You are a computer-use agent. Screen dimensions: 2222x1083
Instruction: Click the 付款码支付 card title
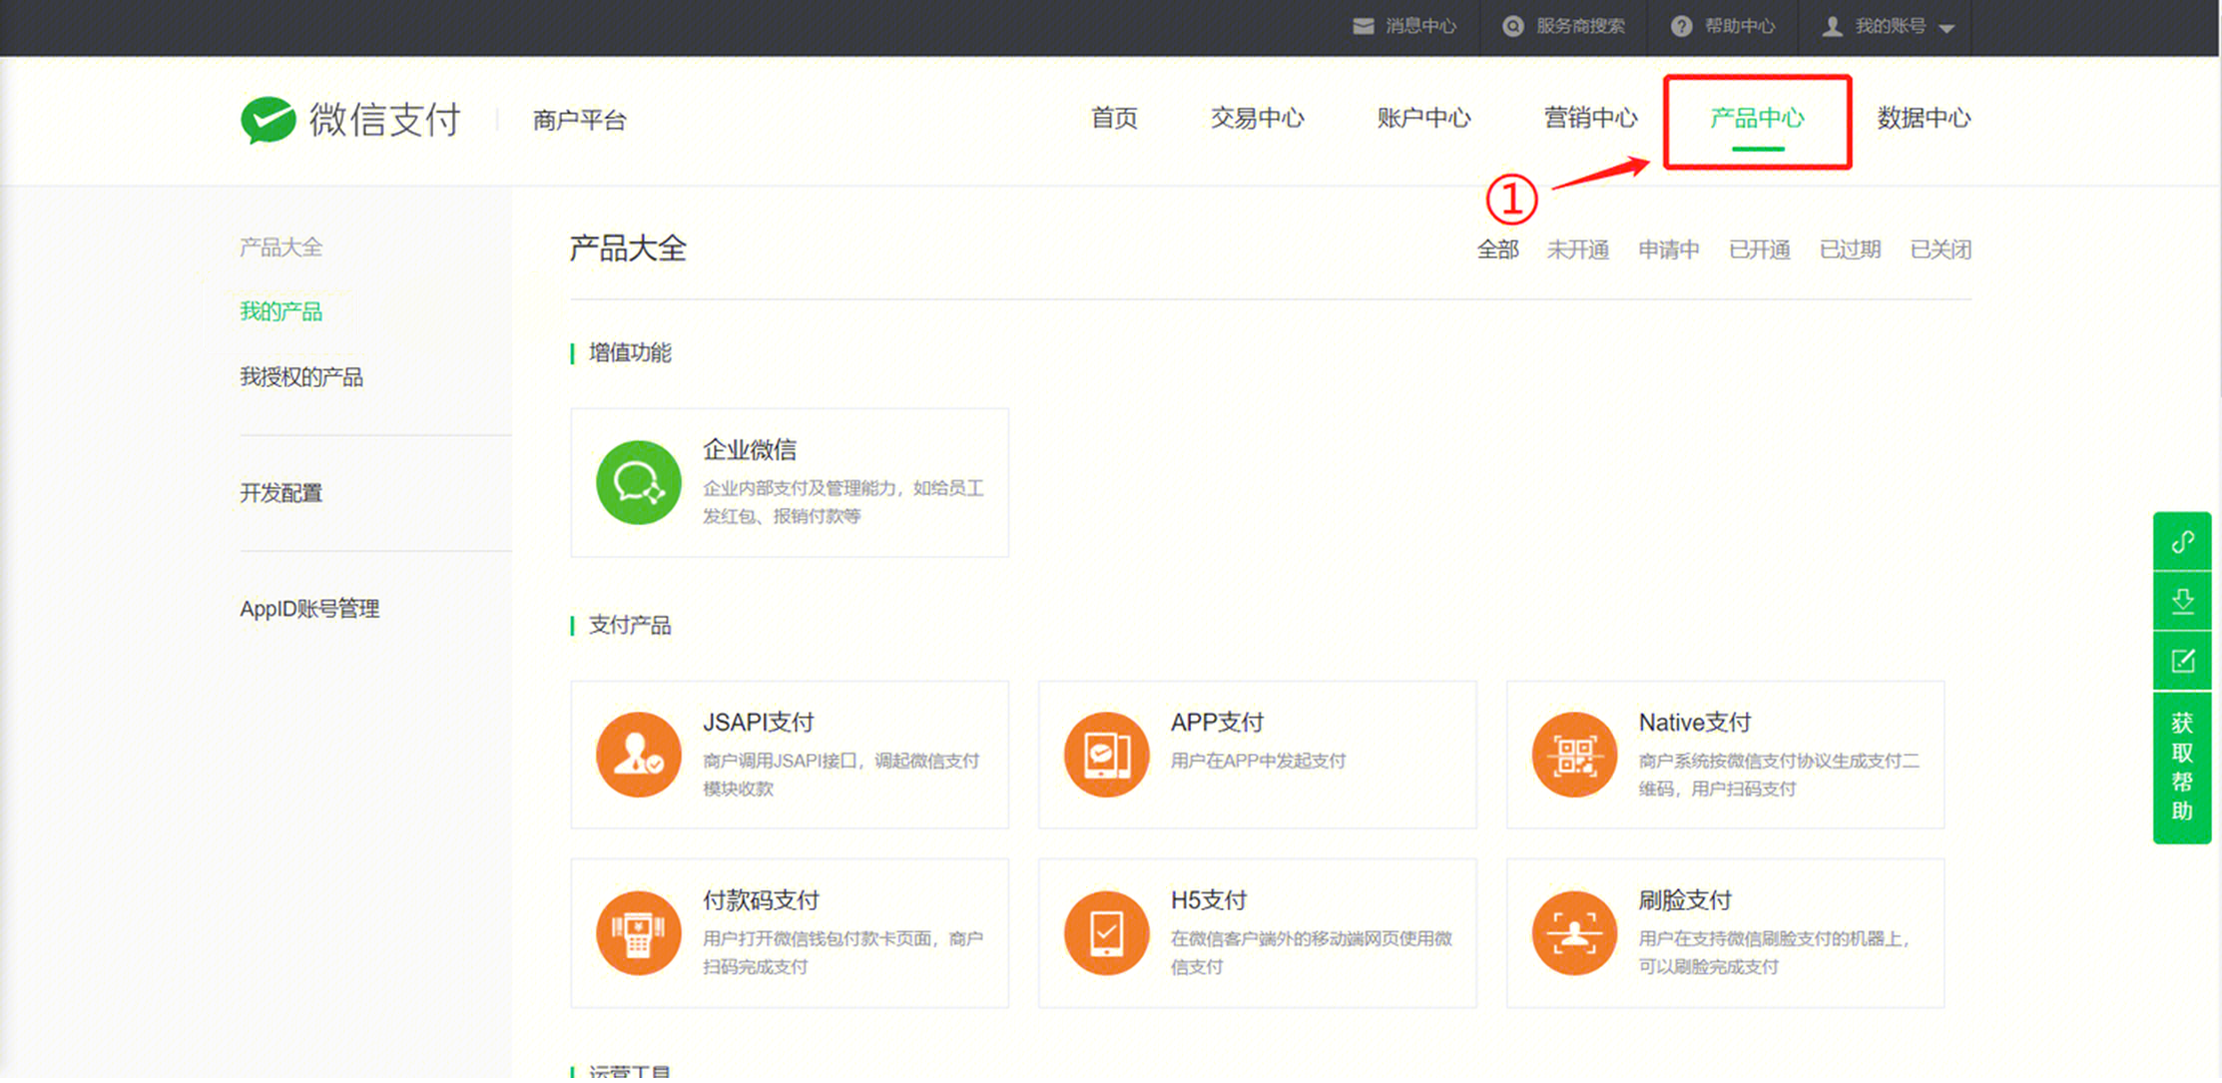point(761,900)
